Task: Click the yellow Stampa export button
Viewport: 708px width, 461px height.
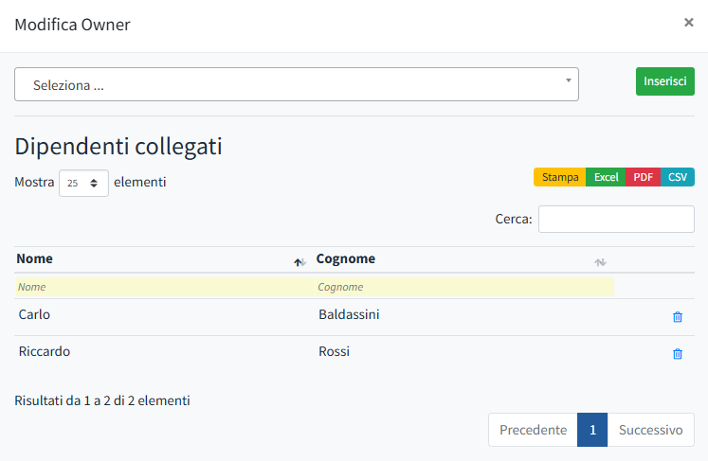Action: (x=560, y=177)
